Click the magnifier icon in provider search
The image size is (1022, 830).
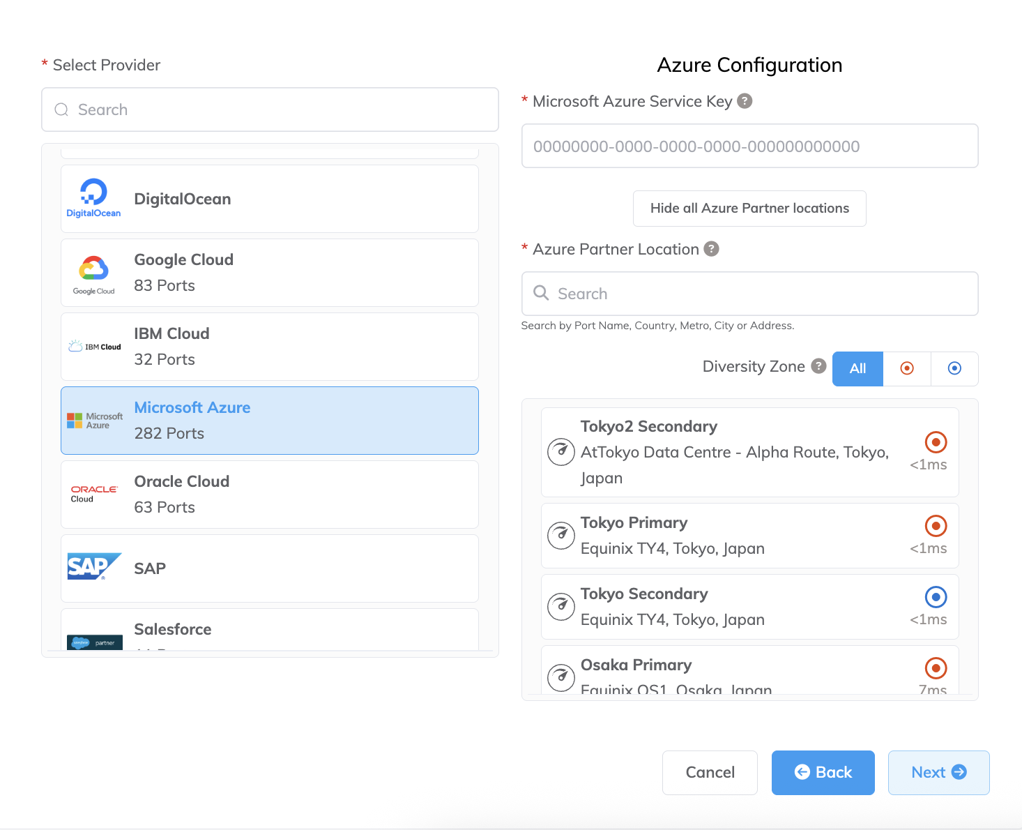click(x=61, y=110)
